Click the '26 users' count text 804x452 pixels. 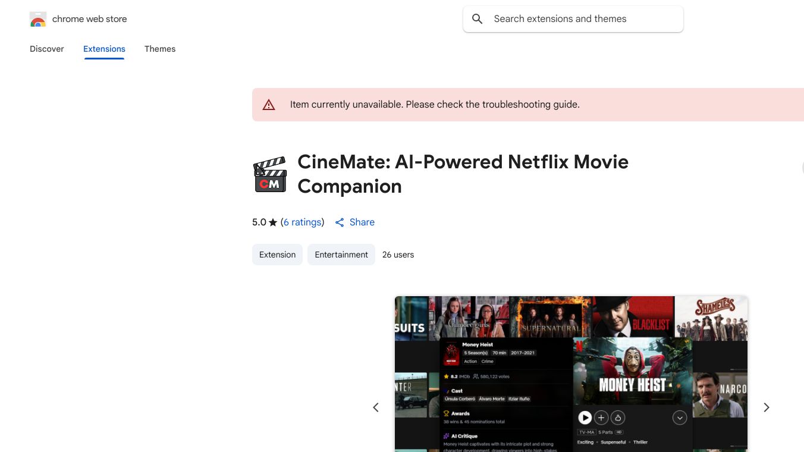coord(398,255)
